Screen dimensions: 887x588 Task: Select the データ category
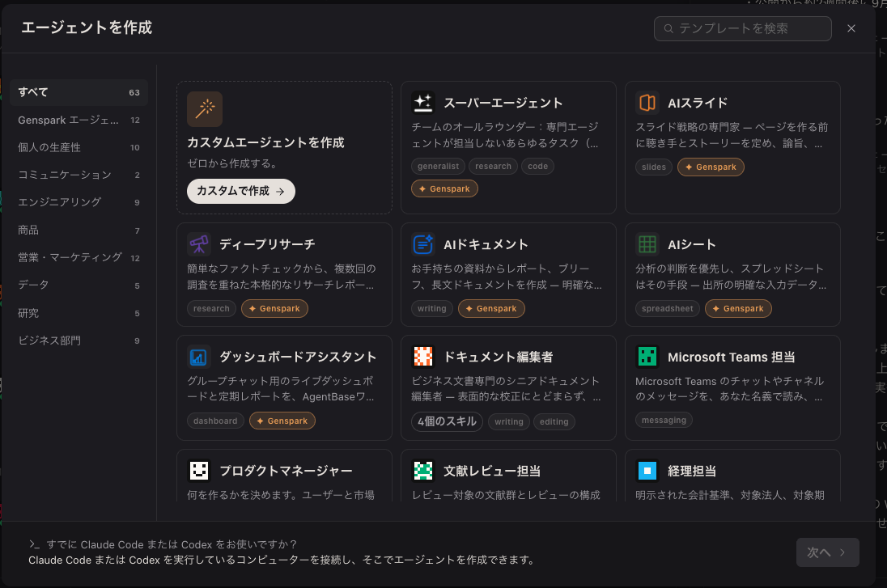[x=79, y=285]
